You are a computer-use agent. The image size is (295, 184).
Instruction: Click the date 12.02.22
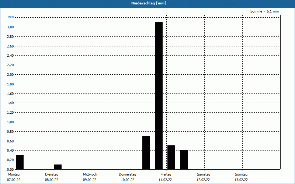(x=203, y=180)
